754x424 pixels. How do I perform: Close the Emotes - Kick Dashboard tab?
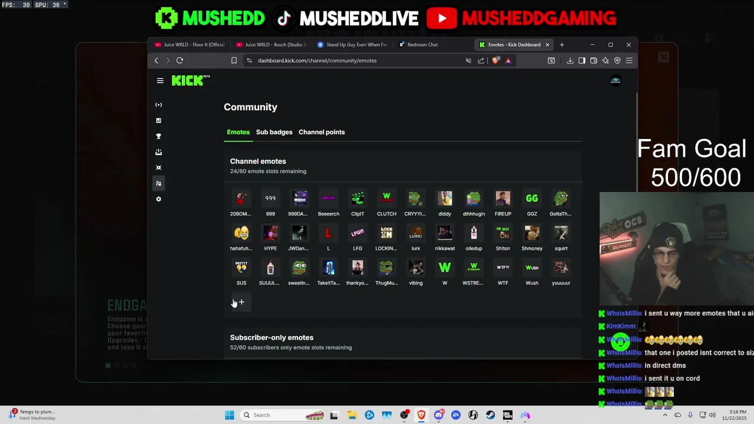pos(547,45)
